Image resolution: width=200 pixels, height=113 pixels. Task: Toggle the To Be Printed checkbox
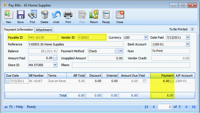pyautogui.click(x=192, y=29)
